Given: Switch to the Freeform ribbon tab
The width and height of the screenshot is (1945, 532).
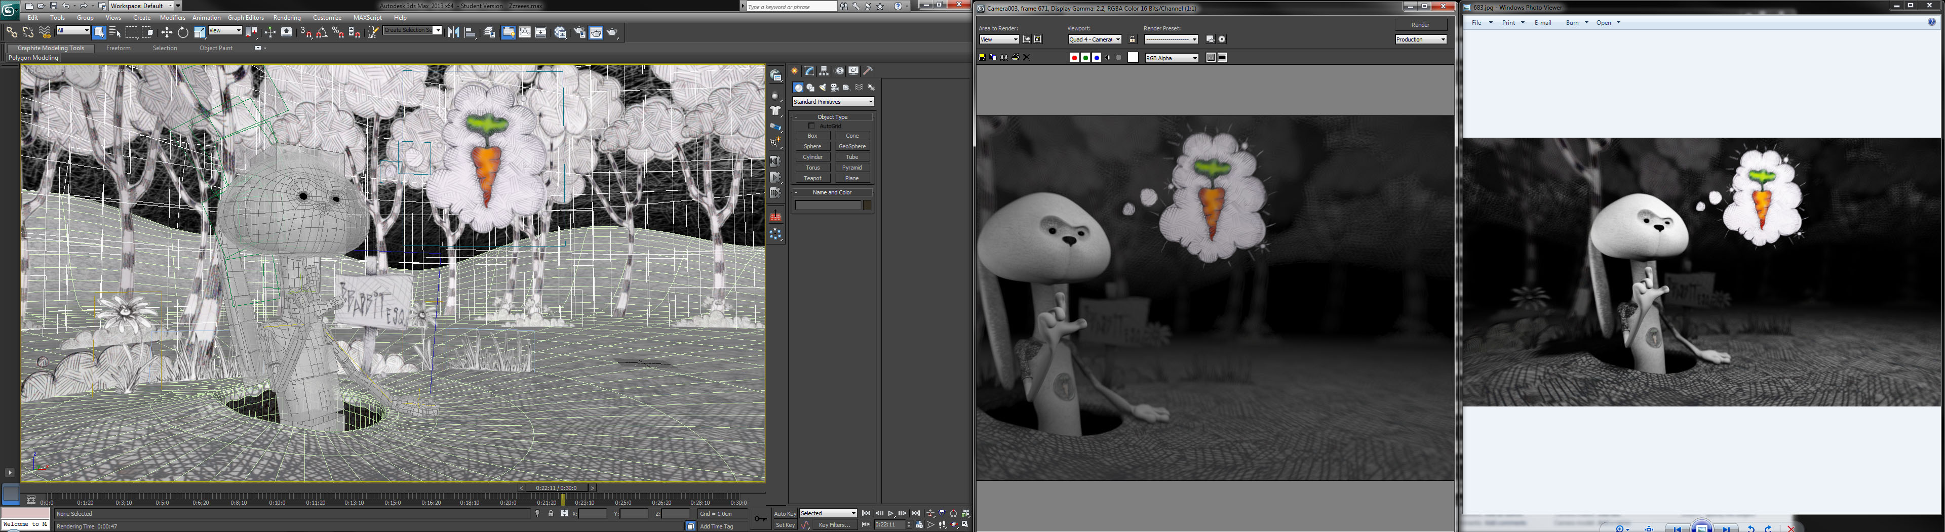Looking at the screenshot, I should point(118,48).
